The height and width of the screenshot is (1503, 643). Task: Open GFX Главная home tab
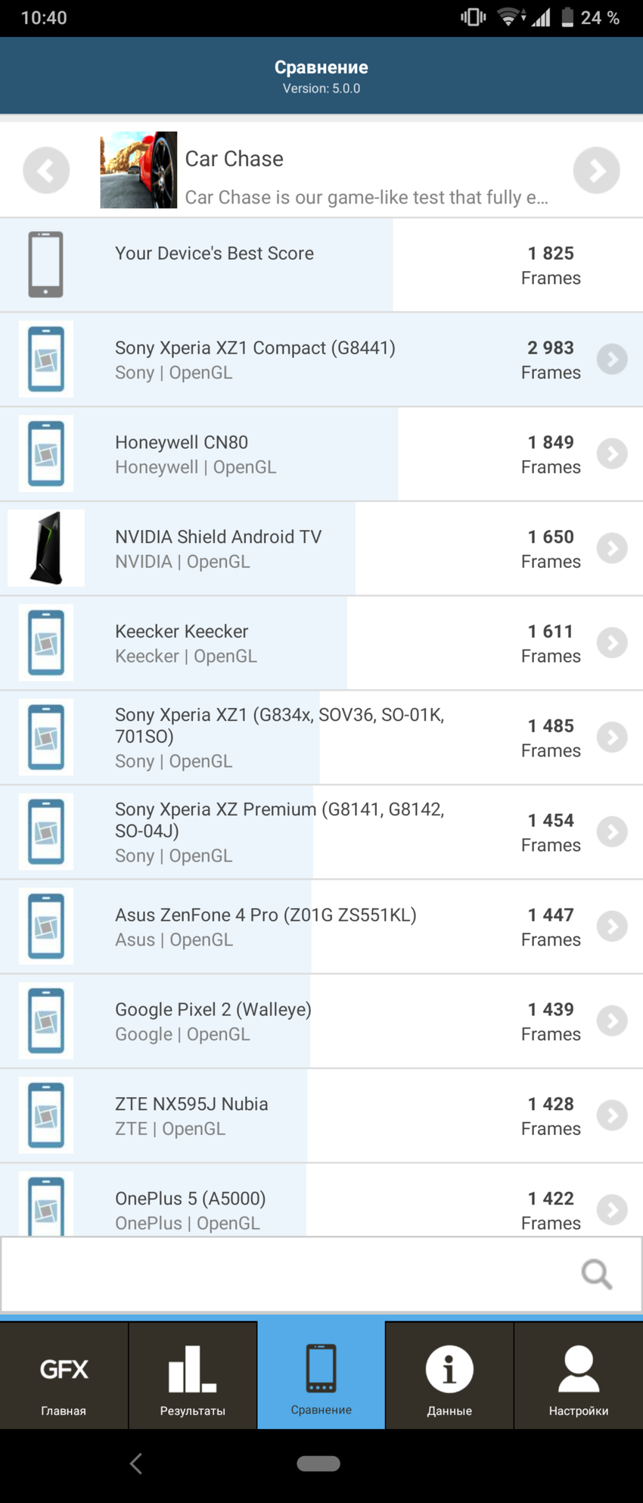(64, 1376)
